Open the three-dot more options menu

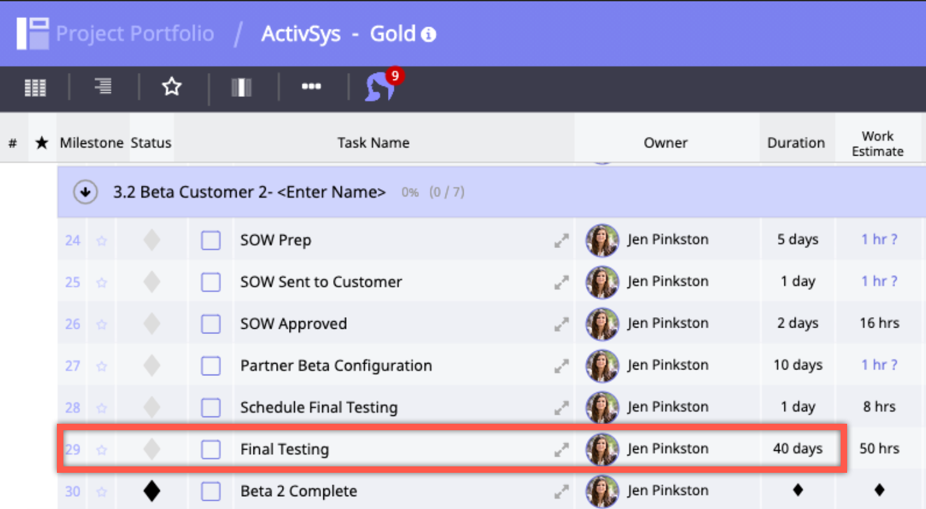pos(311,87)
